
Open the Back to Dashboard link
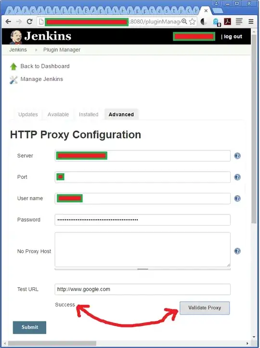45,66
